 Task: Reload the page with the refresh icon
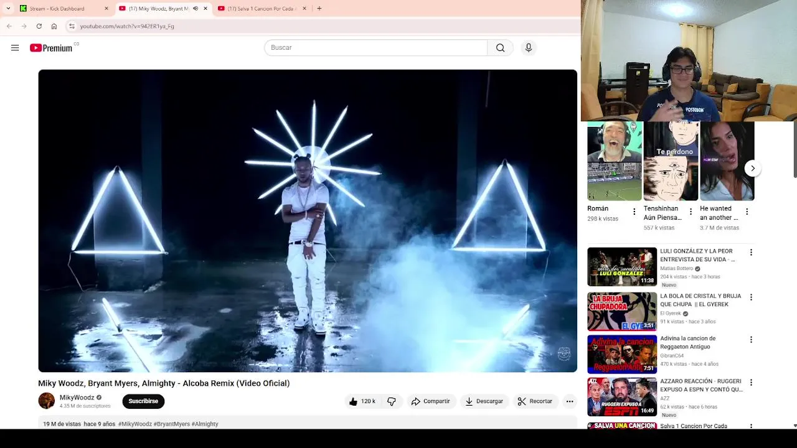pyautogui.click(x=39, y=26)
